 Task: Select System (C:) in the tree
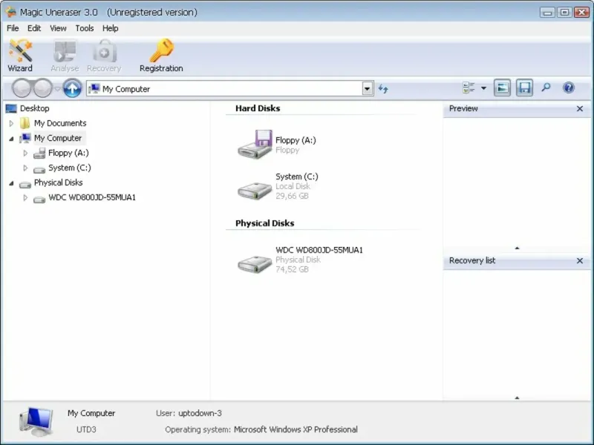pyautogui.click(x=70, y=168)
